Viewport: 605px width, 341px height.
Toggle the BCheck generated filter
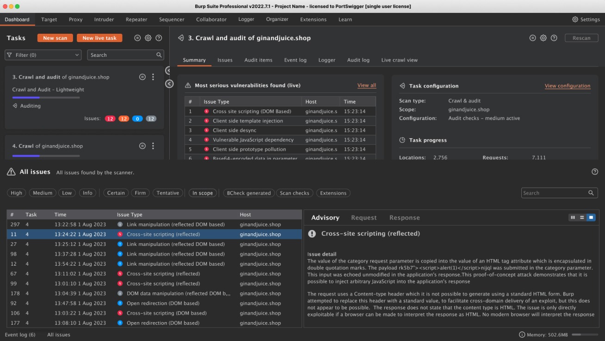(249, 193)
